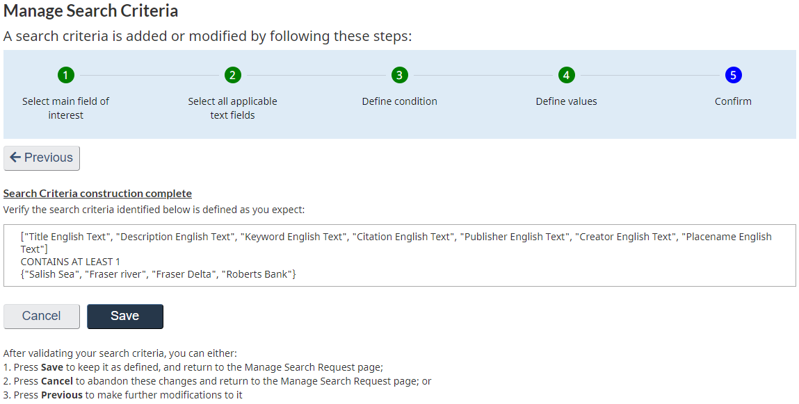Click the Select all applicable text fields label
Screen dimensions: 799x404
click(x=232, y=107)
